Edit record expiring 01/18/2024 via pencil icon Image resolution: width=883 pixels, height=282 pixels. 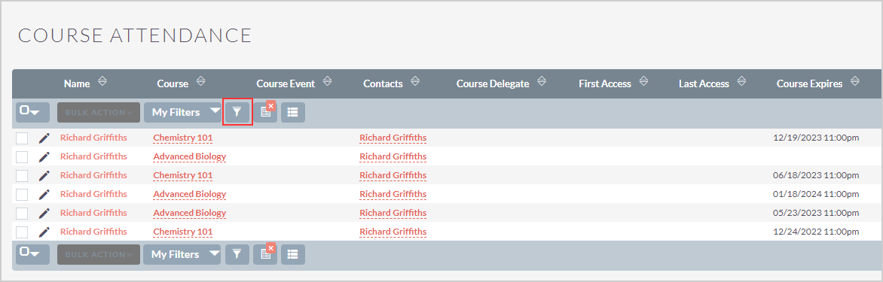[44, 194]
